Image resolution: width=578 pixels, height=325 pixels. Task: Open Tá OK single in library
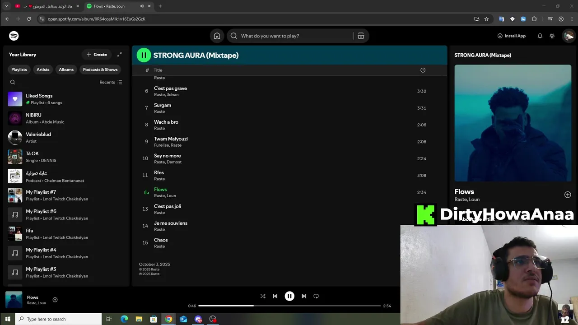[x=65, y=157]
